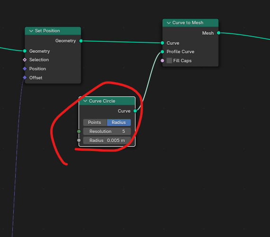Collapse the Curve to Mesh node chevron
Screen dimensions: 270x237
coord(169,23)
